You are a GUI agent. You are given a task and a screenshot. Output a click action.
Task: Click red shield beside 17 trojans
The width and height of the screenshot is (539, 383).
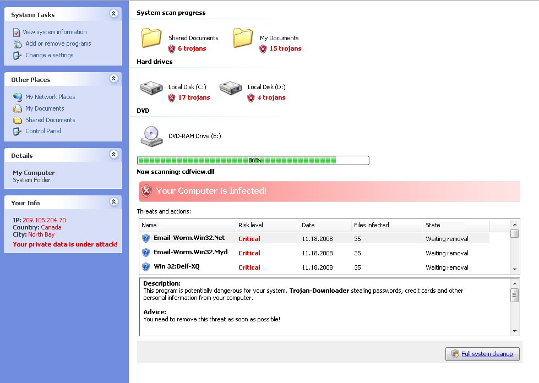[172, 98]
